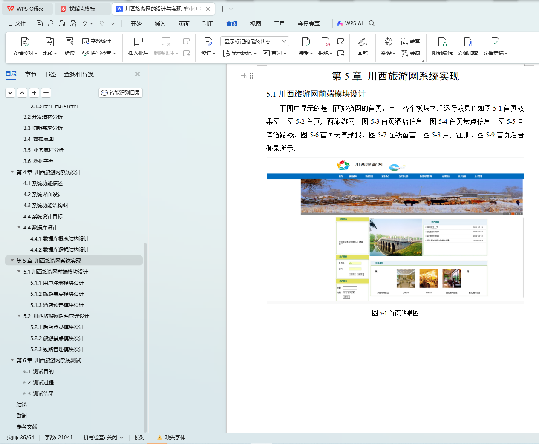Image resolution: width=539 pixels, height=444 pixels.
Task: Convert to simplified with 转简
Action: tap(411, 53)
